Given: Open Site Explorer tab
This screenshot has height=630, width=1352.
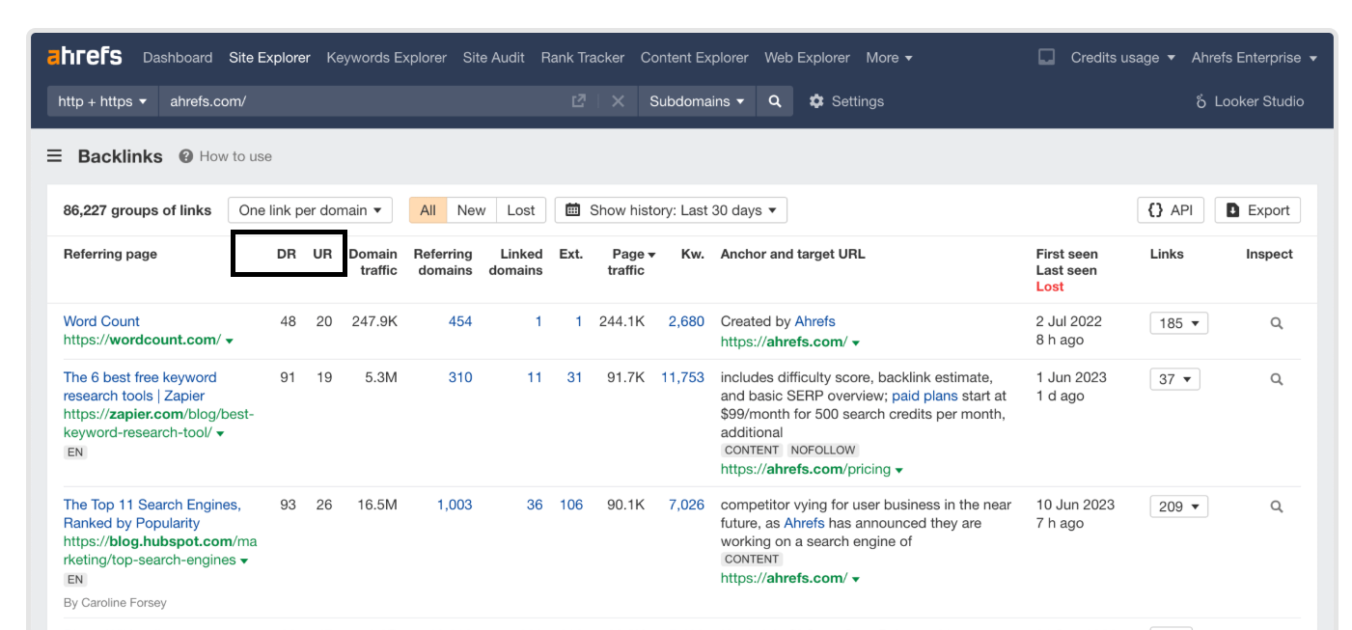Looking at the screenshot, I should [x=269, y=58].
